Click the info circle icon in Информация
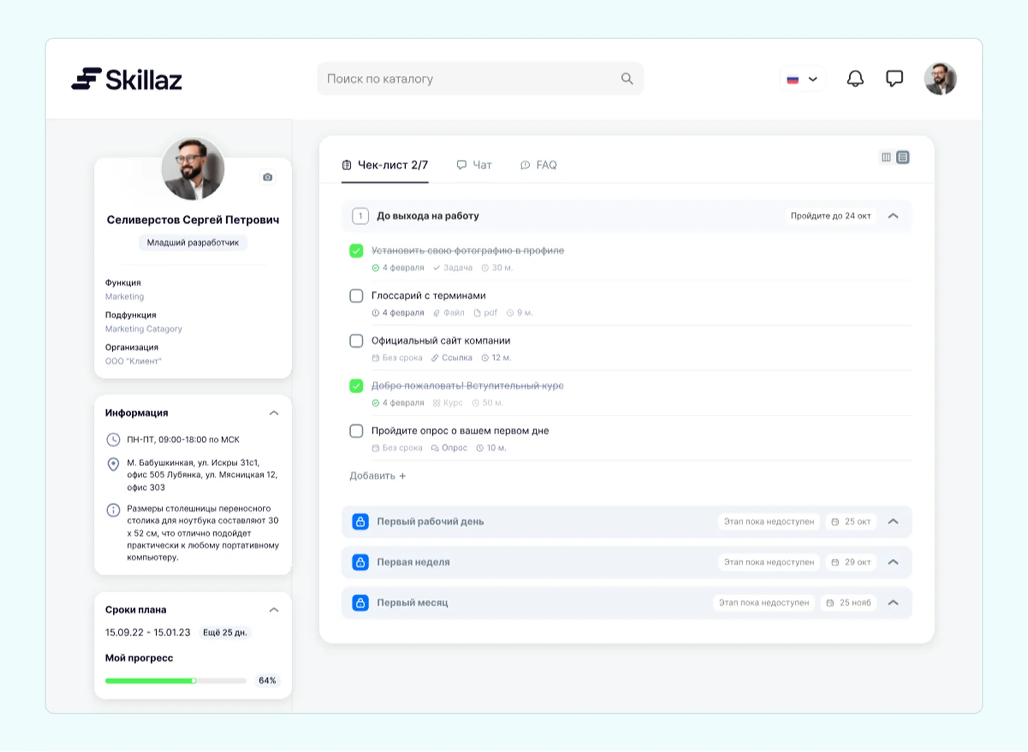Viewport: 1028px width, 752px height. click(x=113, y=510)
